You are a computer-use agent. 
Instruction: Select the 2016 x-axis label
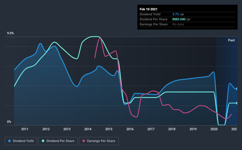tap(130, 129)
